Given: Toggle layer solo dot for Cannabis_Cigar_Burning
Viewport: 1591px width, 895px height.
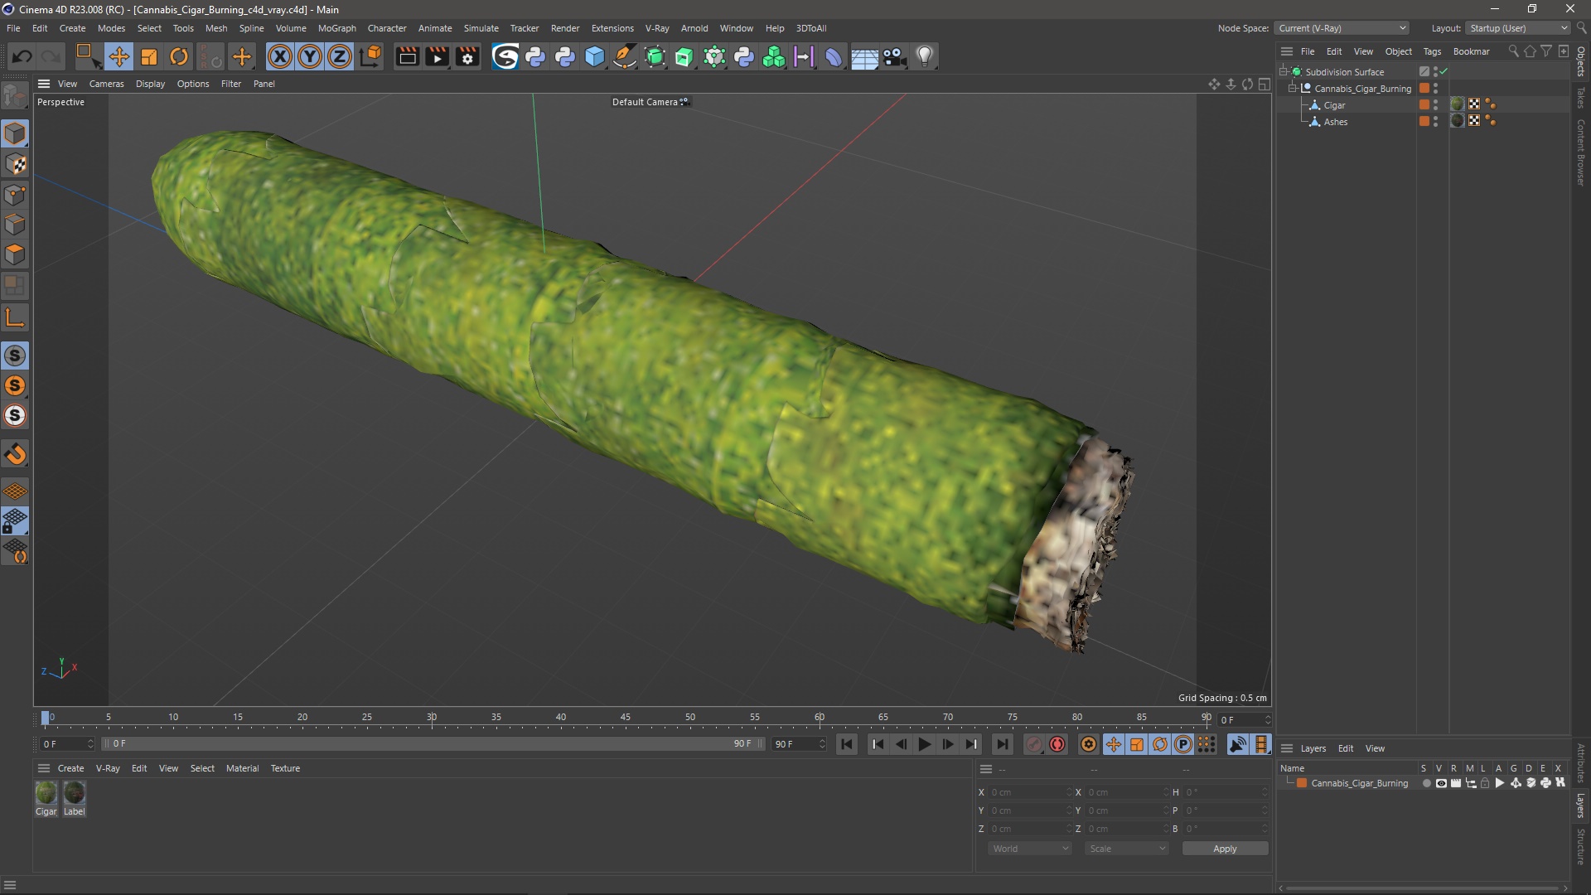Looking at the screenshot, I should coord(1426,783).
